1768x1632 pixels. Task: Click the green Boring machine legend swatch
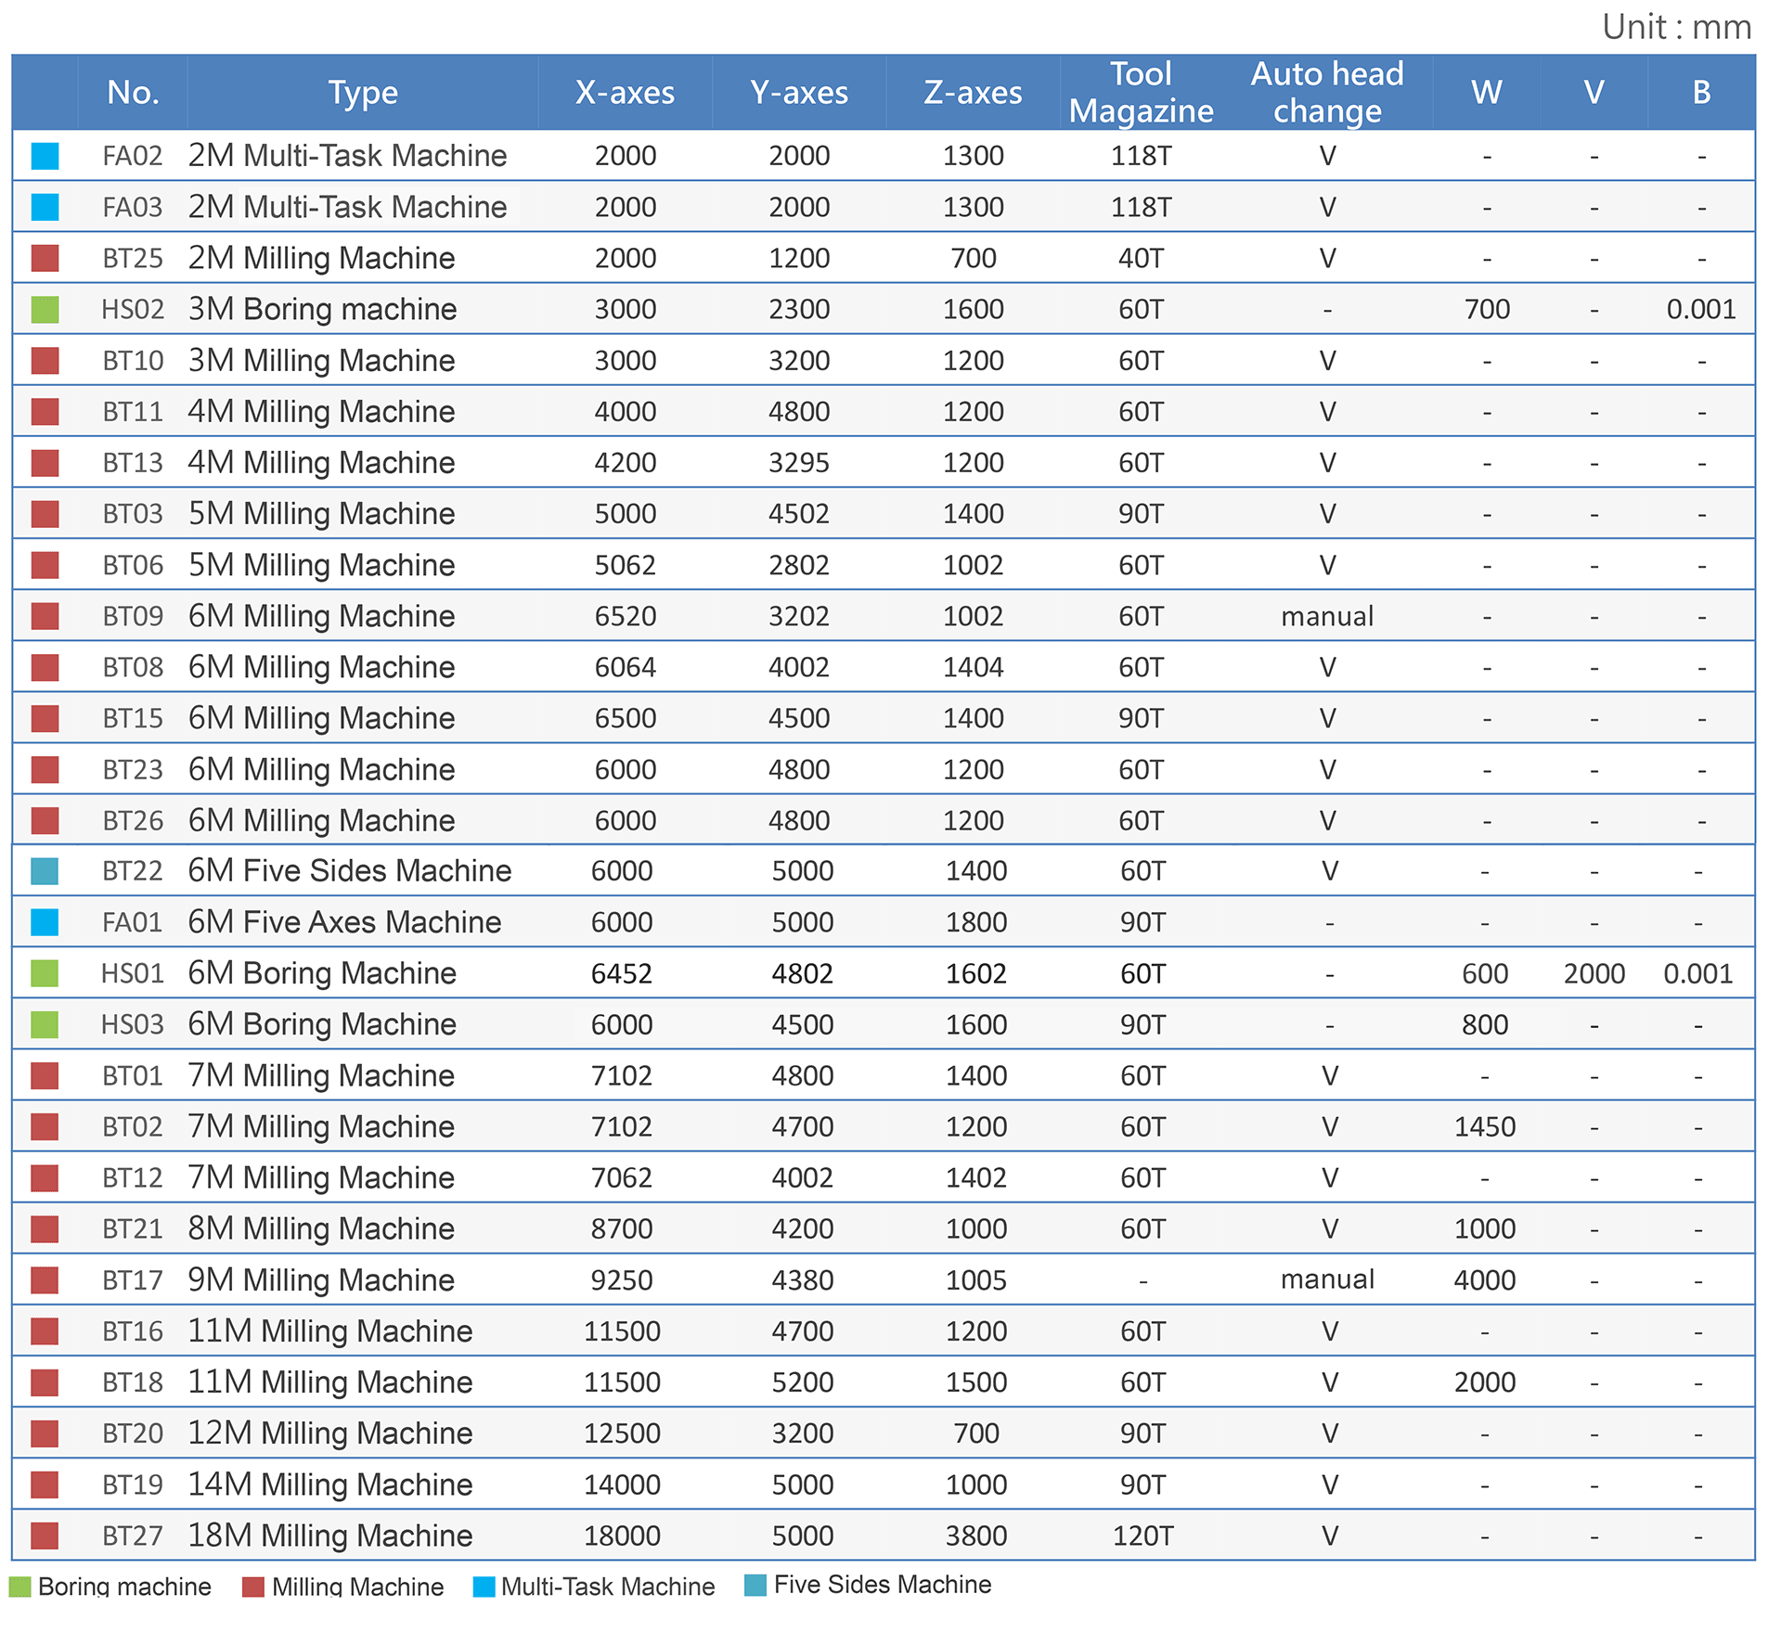19,1586
